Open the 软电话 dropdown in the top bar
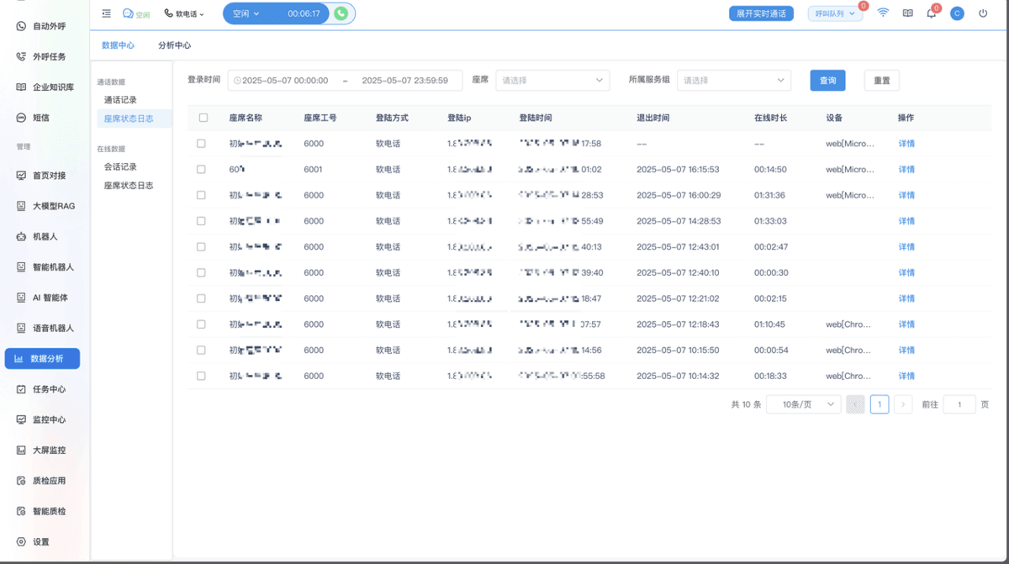The width and height of the screenshot is (1009, 564). pos(184,13)
